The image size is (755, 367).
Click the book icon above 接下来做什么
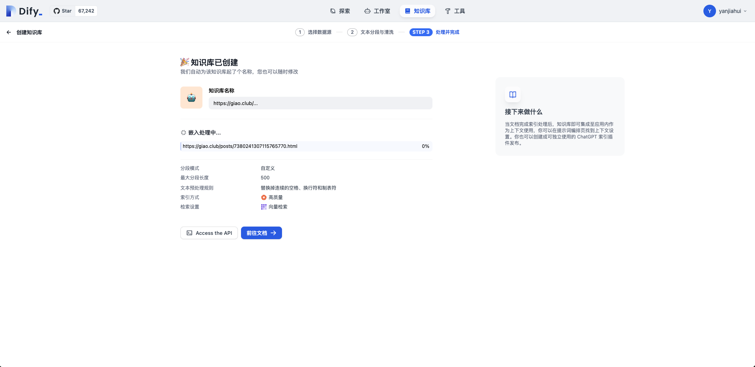512,94
